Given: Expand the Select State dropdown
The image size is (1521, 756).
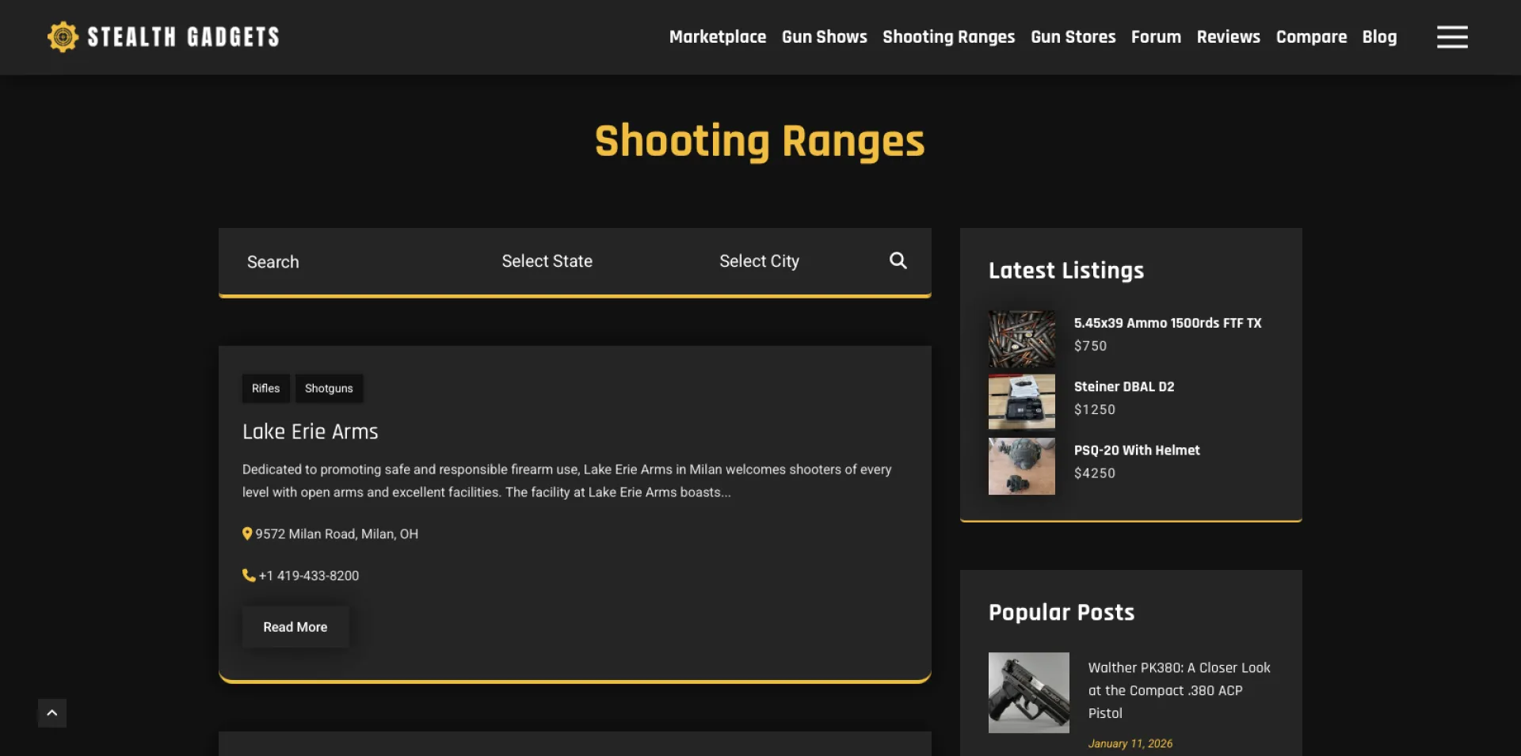Looking at the screenshot, I should click(x=547, y=261).
